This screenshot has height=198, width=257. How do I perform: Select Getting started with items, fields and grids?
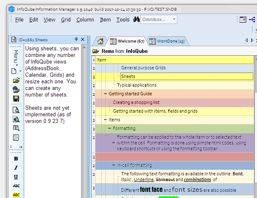tap(155, 111)
